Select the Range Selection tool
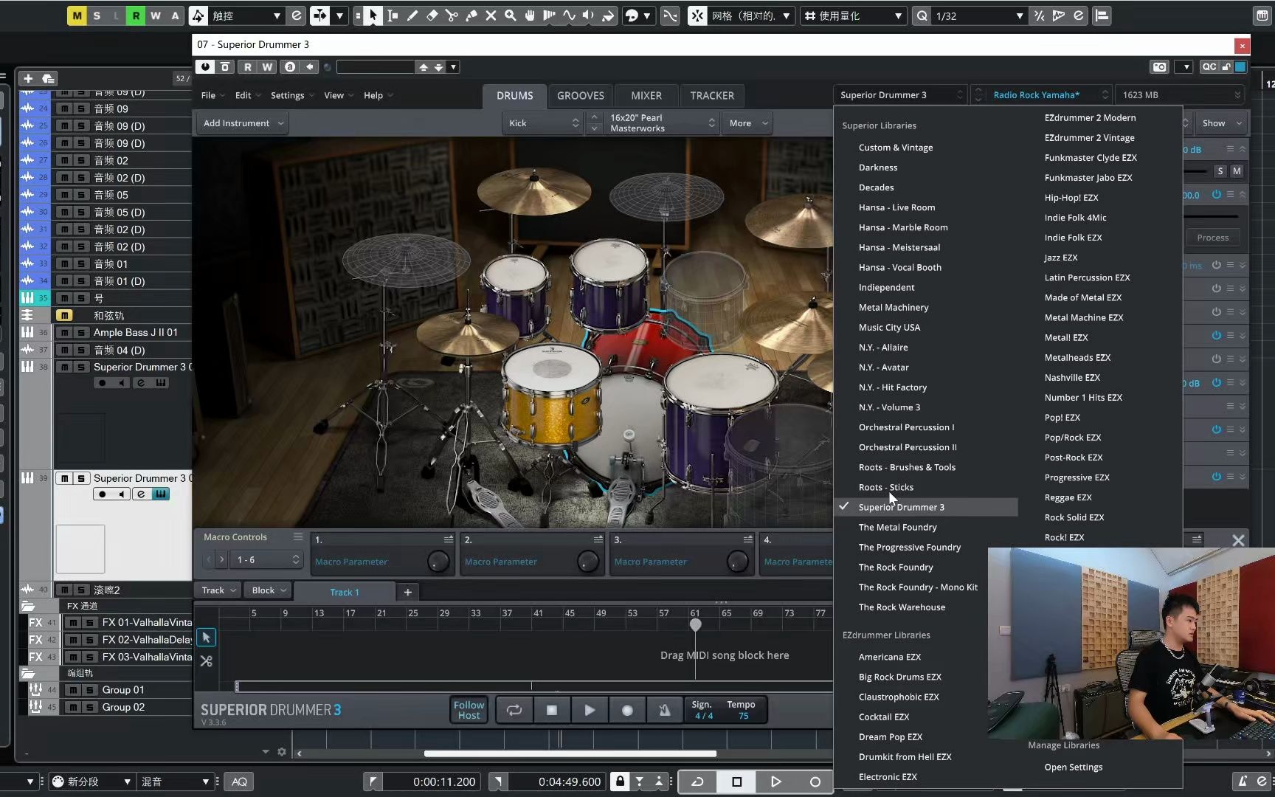This screenshot has width=1275, height=797. point(393,15)
